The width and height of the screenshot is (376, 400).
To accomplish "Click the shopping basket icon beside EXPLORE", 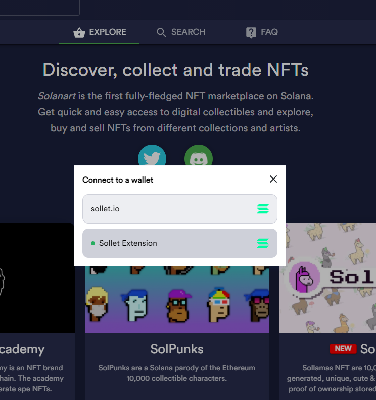I will click(x=79, y=33).
